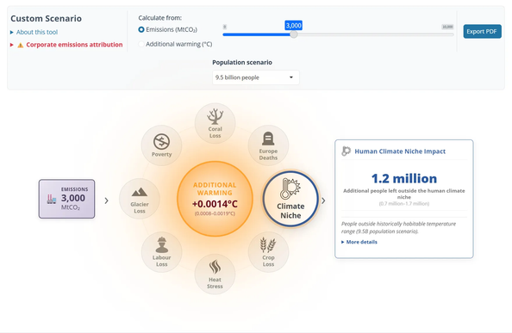Expand Corporate emissions attribution section
The image size is (512, 333).
click(66, 45)
